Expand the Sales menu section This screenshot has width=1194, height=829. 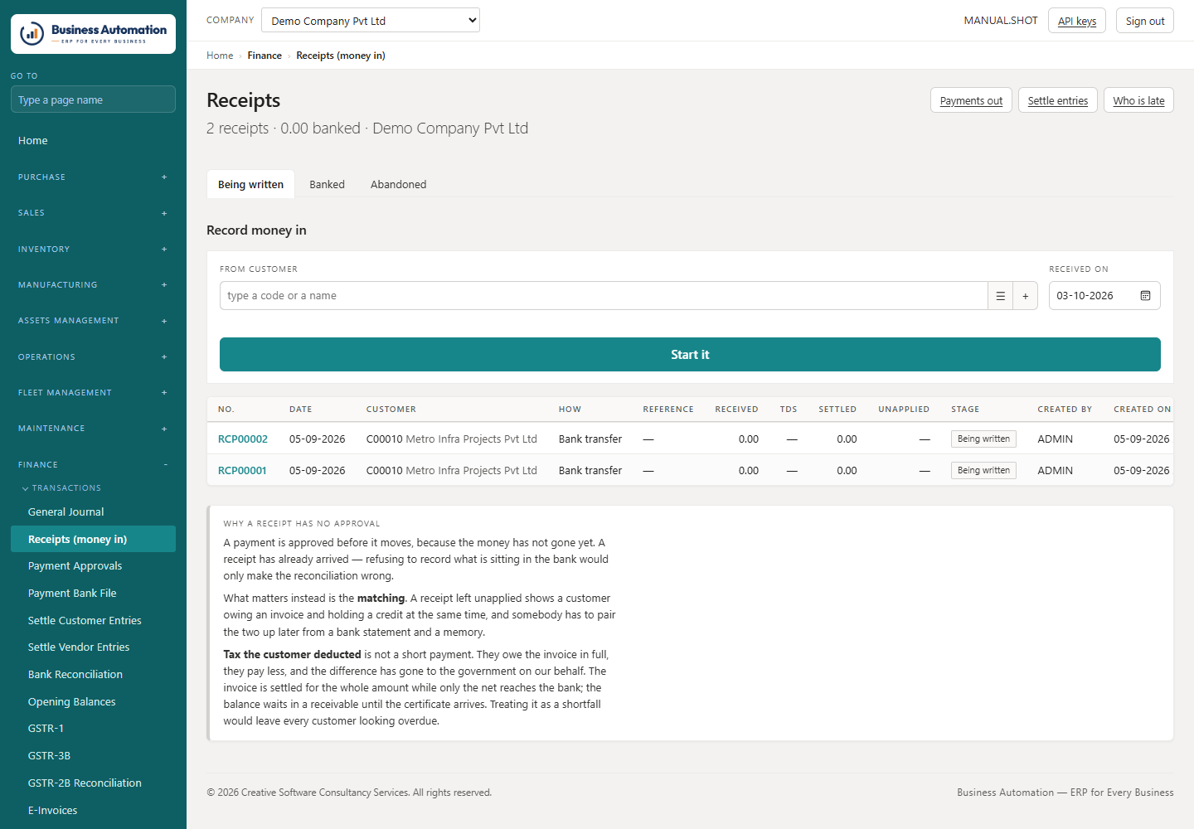[93, 213]
